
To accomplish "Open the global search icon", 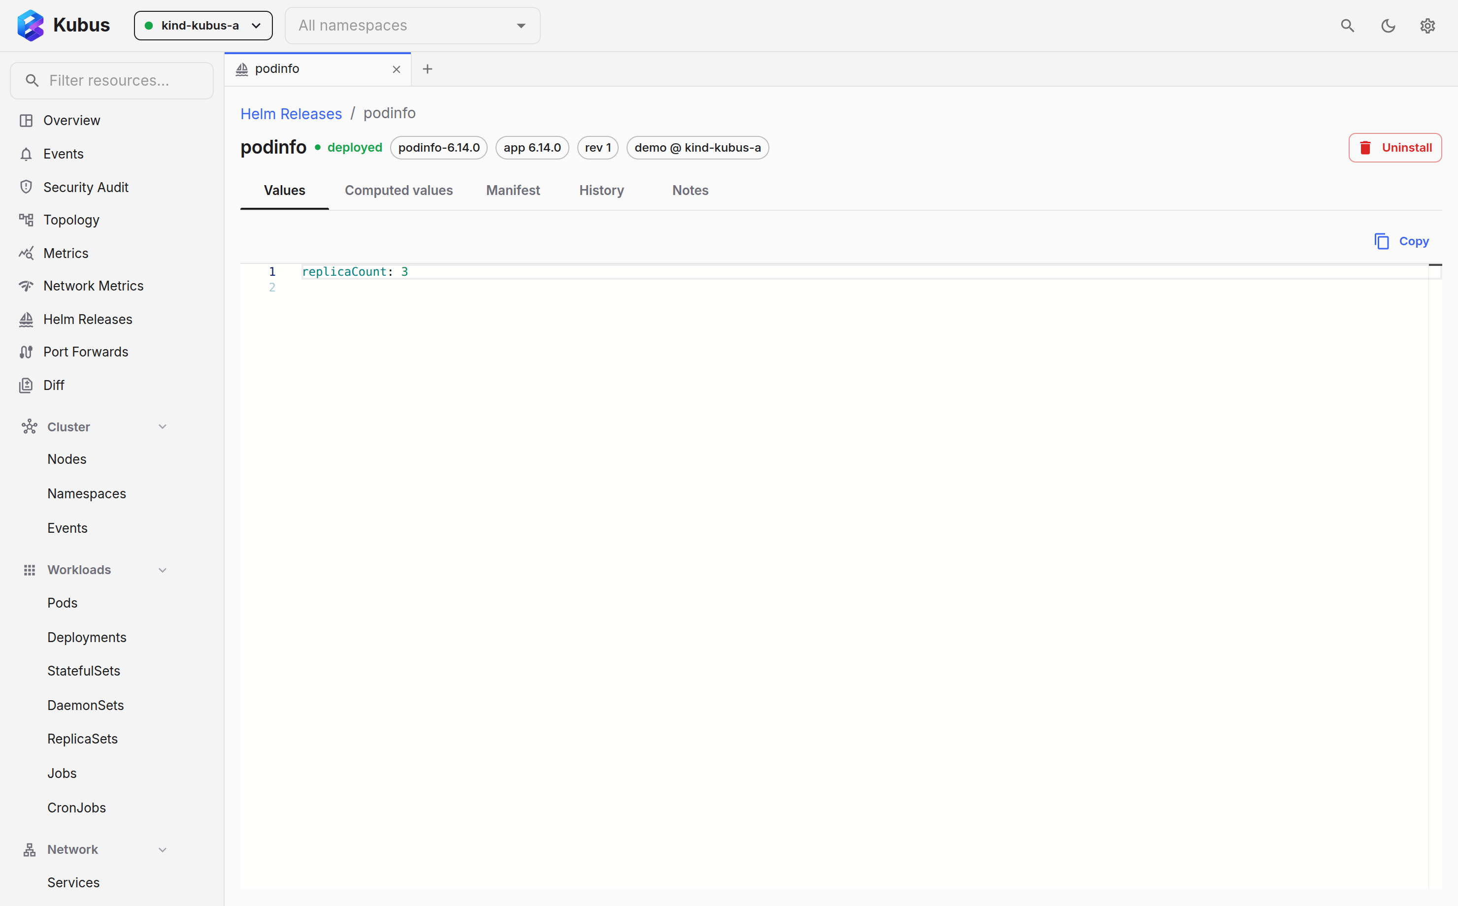I will click(1347, 26).
